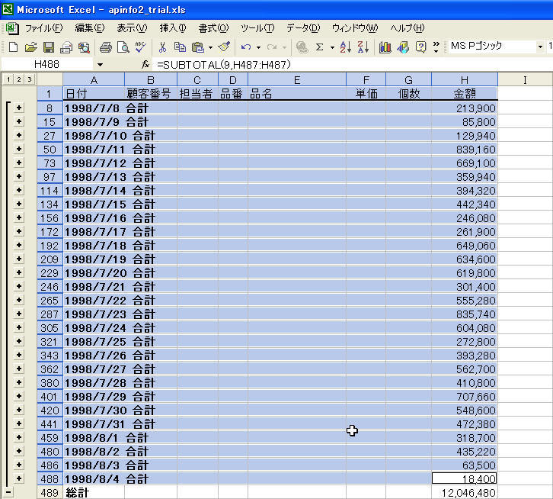Click the Cut scissors icon
The image size is (553, 499).
point(162,47)
